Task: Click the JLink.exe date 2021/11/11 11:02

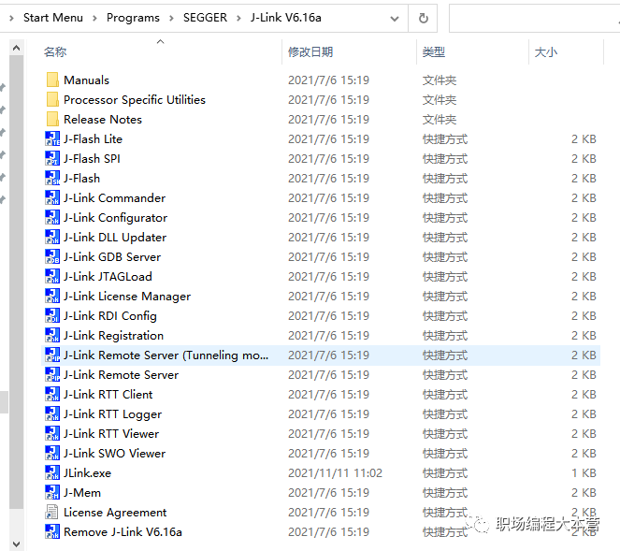Action: tap(335, 473)
